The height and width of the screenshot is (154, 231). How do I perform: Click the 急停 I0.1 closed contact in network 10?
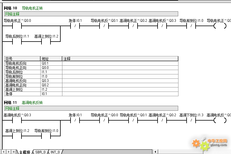(75, 26)
